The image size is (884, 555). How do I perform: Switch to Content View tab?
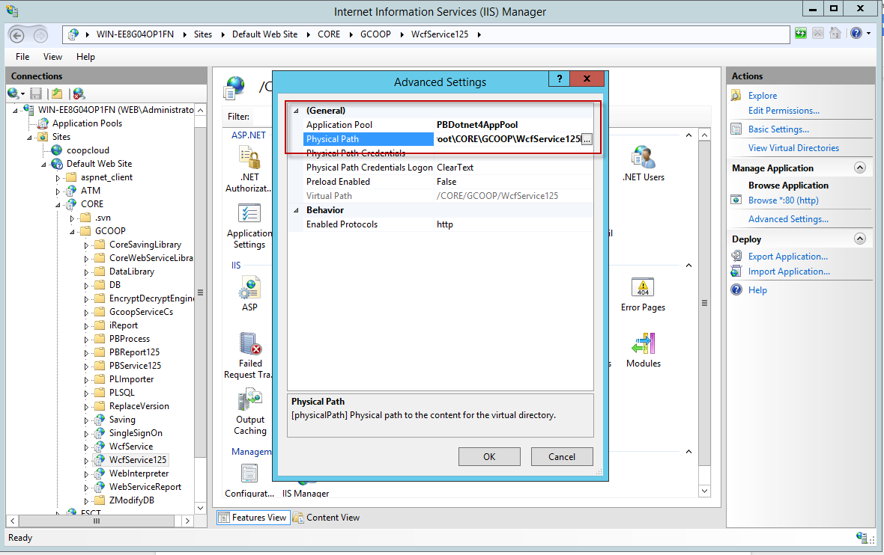coord(326,518)
